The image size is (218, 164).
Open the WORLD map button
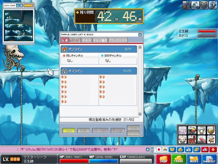tap(28, 5)
